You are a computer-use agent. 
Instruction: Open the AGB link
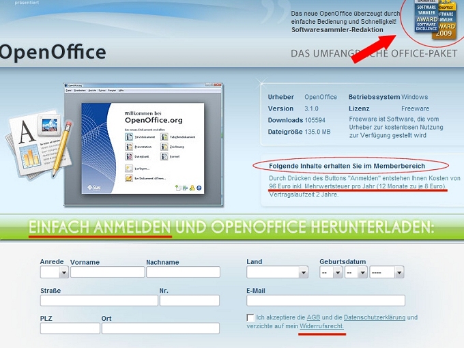click(313, 317)
